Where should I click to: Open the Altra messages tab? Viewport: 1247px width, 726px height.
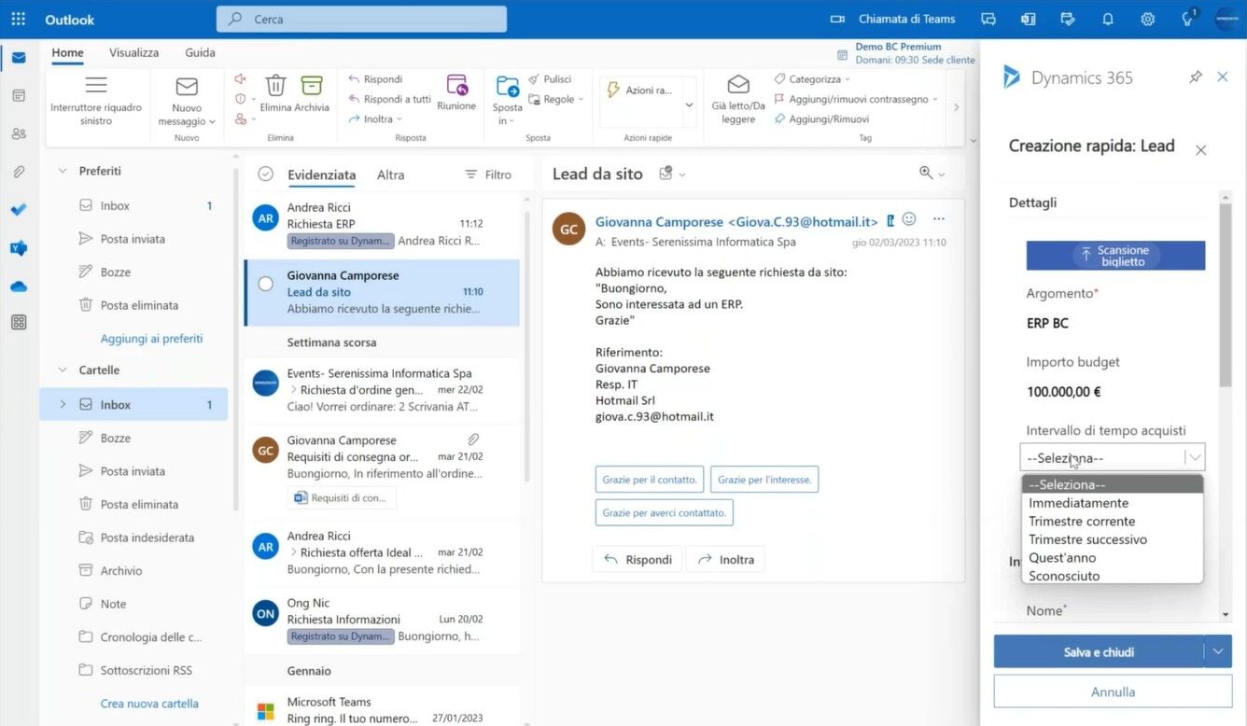(x=390, y=175)
